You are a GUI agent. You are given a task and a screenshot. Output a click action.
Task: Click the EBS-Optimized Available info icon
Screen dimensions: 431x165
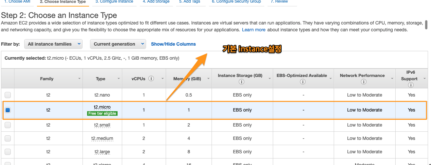click(303, 82)
